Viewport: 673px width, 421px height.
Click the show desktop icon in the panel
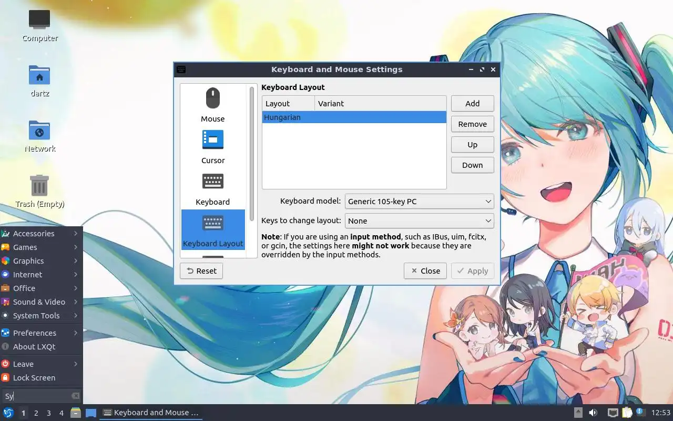(x=91, y=413)
